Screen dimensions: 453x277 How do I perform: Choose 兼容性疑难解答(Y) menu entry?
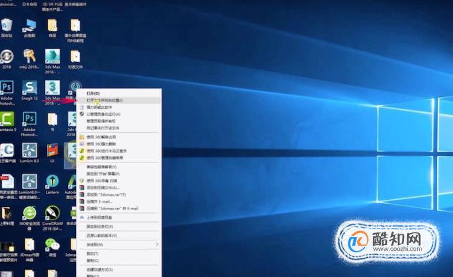[x=118, y=167]
